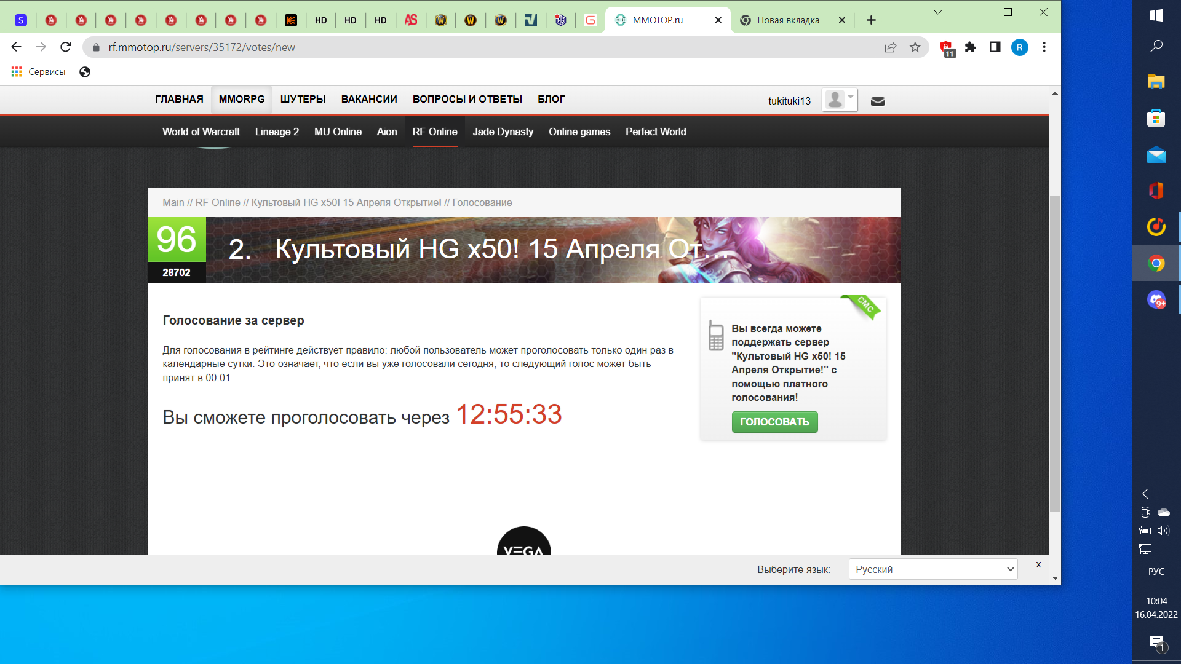Open a new browser tab
The image size is (1181, 664).
coord(871,20)
